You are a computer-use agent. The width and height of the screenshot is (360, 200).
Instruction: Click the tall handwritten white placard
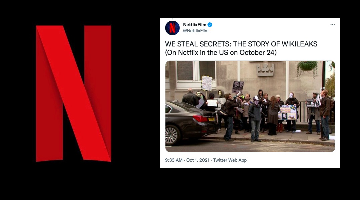(x=207, y=83)
